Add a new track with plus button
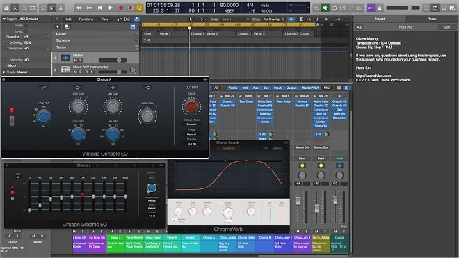459x258 pixels. [57, 26]
